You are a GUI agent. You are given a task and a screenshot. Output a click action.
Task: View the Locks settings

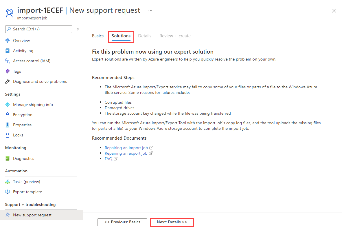pos(18,135)
